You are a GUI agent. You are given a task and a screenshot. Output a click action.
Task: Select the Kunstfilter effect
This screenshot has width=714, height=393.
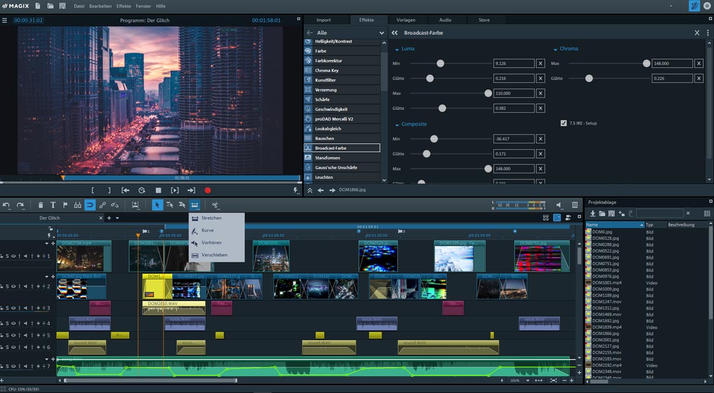coord(342,80)
